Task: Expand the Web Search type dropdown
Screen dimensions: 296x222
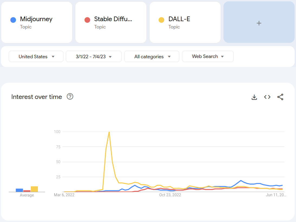Action: [x=208, y=56]
